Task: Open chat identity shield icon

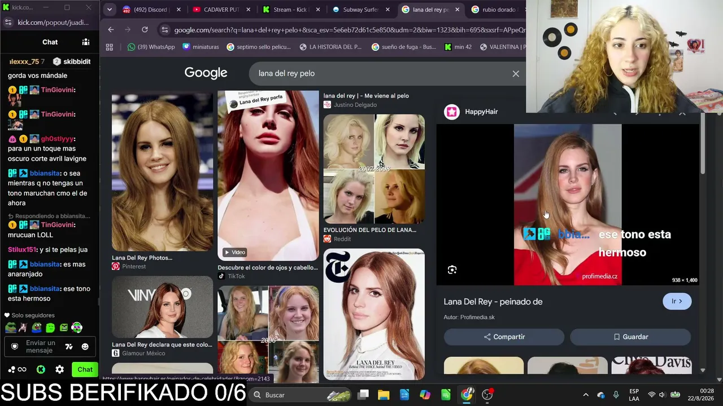Action: pyautogui.click(x=15, y=346)
